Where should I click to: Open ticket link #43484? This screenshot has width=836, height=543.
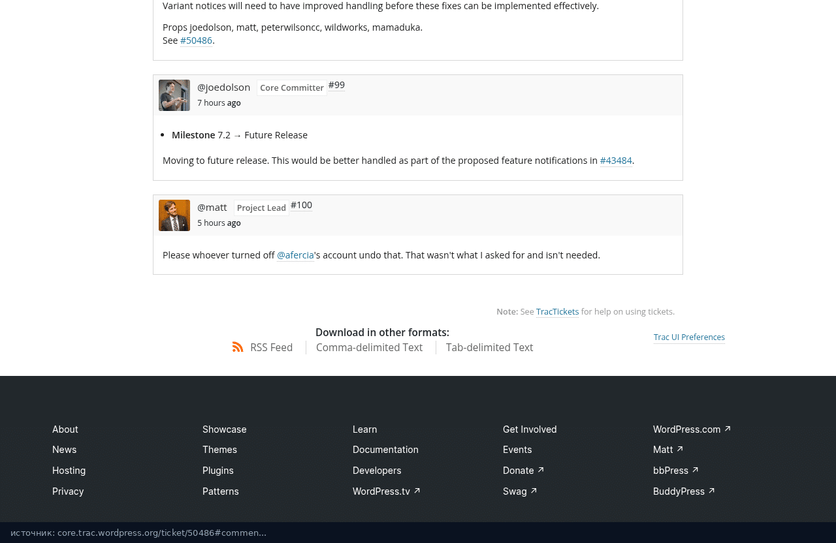coord(616,161)
